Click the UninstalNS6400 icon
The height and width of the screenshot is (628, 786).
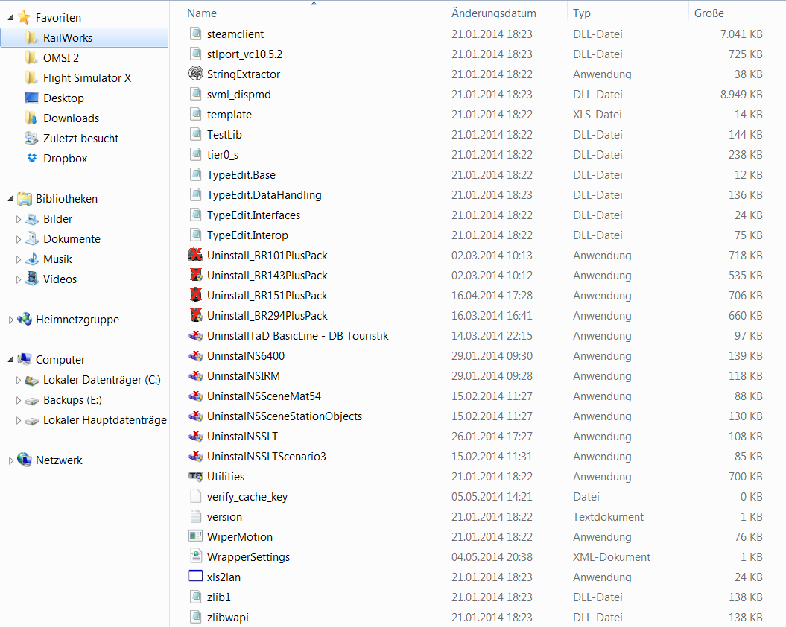195,355
